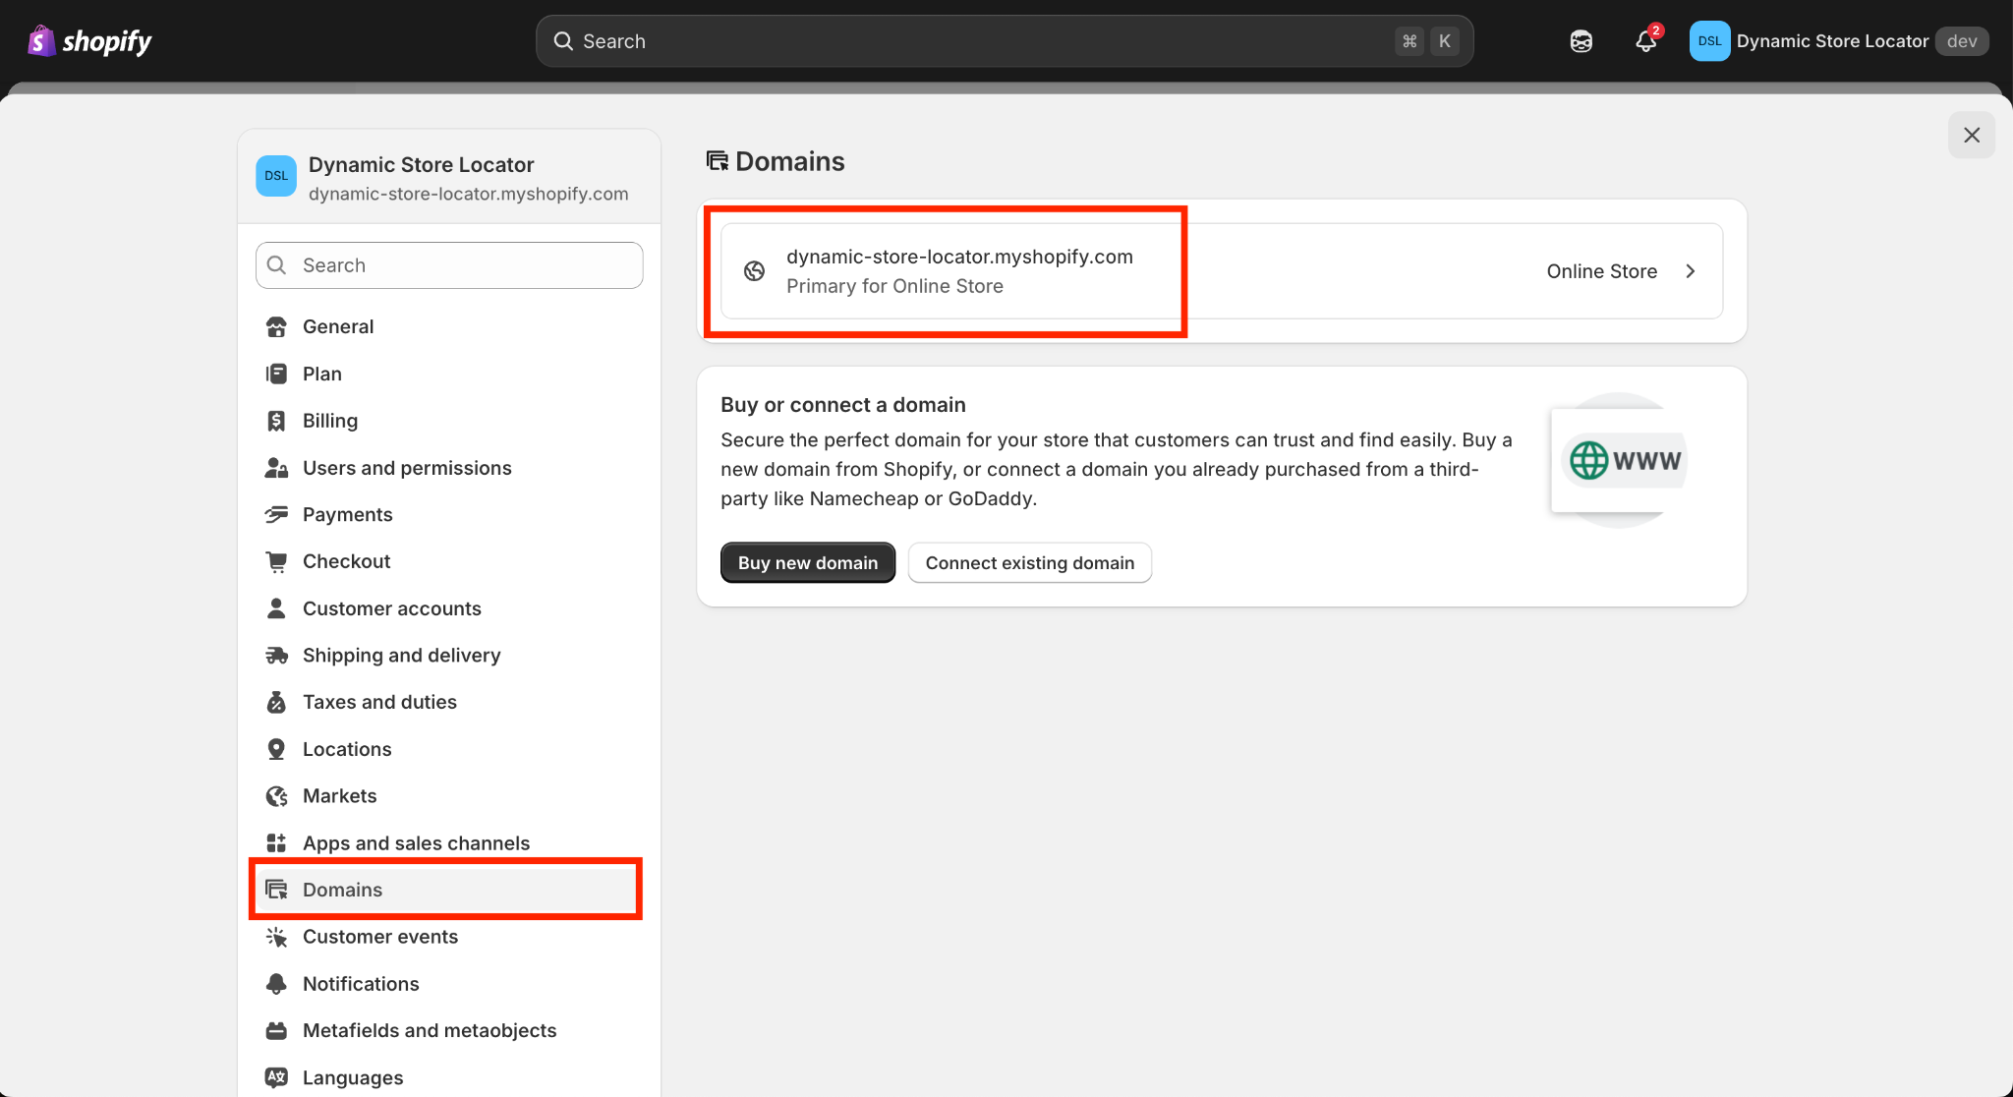Image resolution: width=2013 pixels, height=1097 pixels.
Task: Click the Apps and sales channels icon
Action: 276,842
